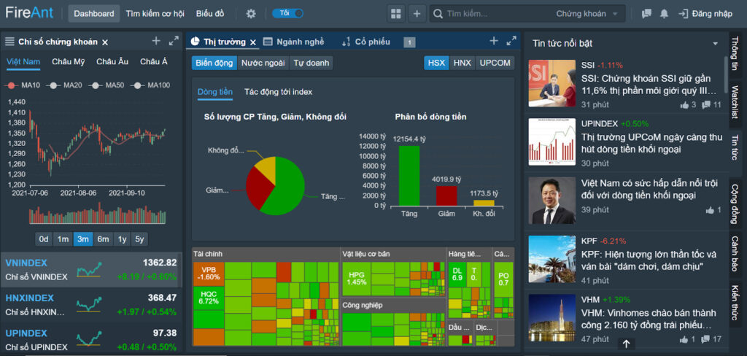Click Đăng nhập to log in

click(705, 14)
